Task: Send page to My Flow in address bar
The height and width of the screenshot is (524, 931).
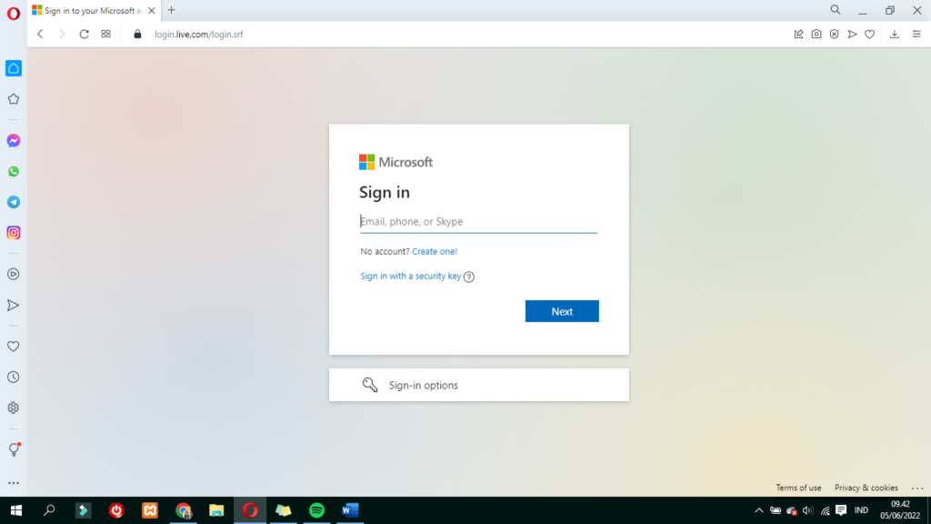Action: click(x=852, y=35)
